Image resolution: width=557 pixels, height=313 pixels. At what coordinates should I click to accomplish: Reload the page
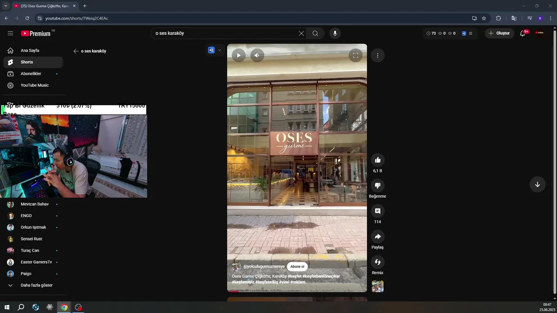27,18
